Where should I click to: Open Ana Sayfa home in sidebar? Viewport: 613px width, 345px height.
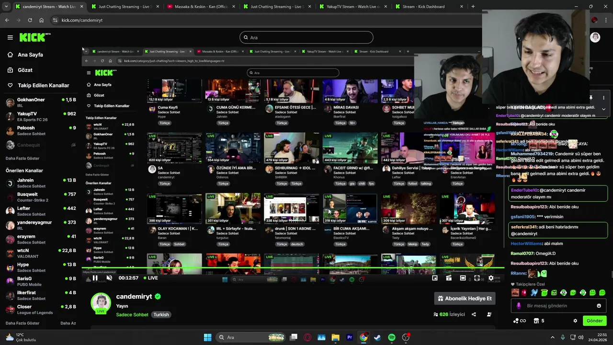point(25,55)
